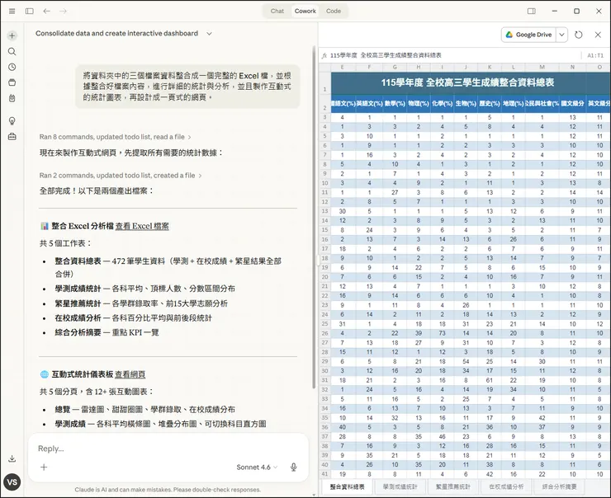Viewport: 611px width, 498px height.
Task: Expand 'Ran 8 commands' step details
Action: pos(115,137)
